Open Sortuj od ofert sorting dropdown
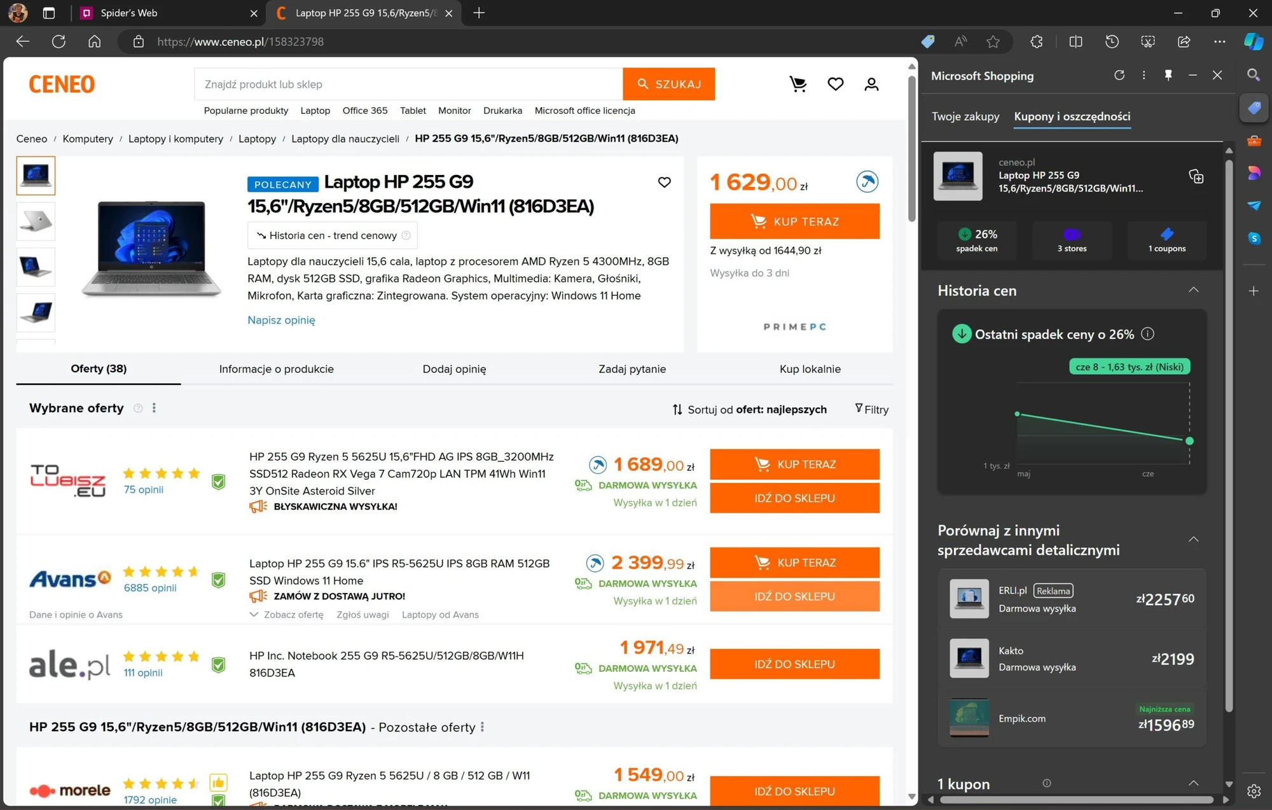 tap(750, 410)
